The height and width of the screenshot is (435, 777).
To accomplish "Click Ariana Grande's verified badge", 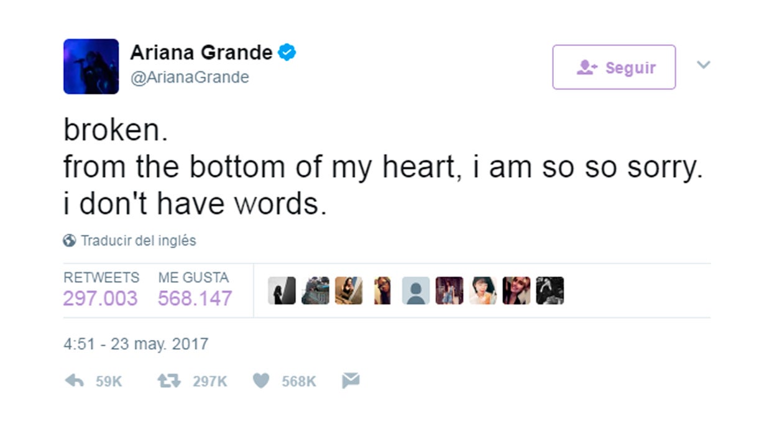I will pyautogui.click(x=287, y=52).
